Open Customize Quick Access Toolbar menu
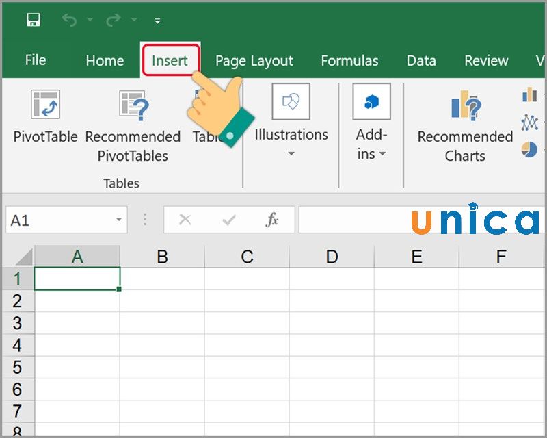The image size is (547, 438). [x=157, y=21]
